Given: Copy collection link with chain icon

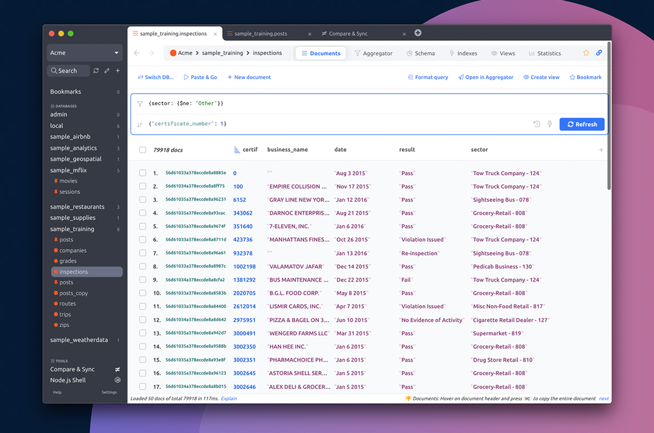Looking at the screenshot, I should click(x=599, y=53).
